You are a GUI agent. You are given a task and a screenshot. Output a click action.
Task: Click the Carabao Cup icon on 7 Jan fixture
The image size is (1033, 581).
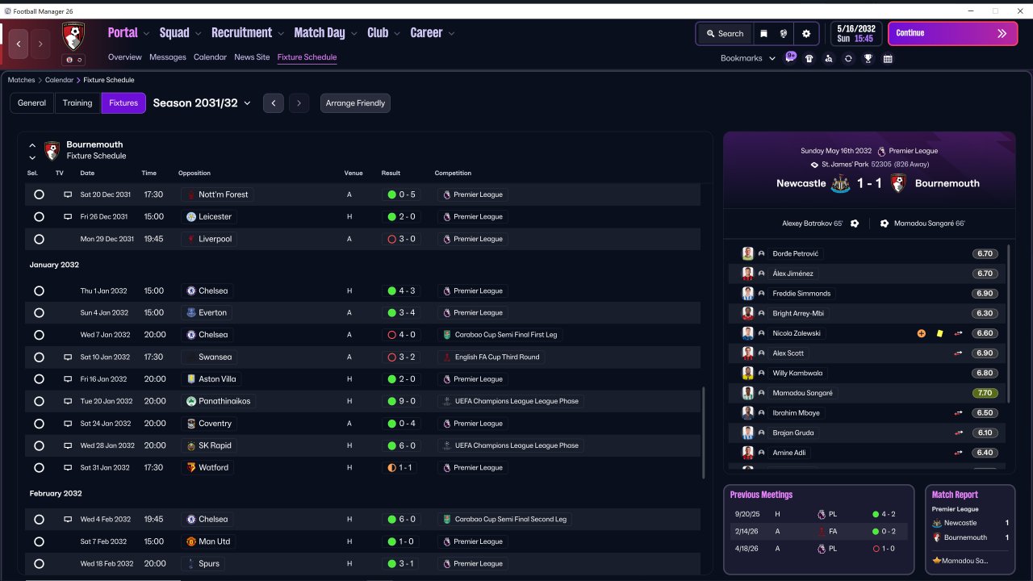click(x=447, y=335)
